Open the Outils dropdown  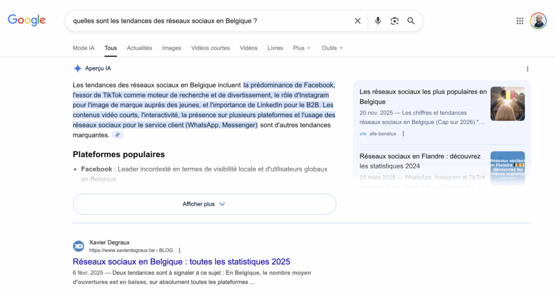coord(332,48)
